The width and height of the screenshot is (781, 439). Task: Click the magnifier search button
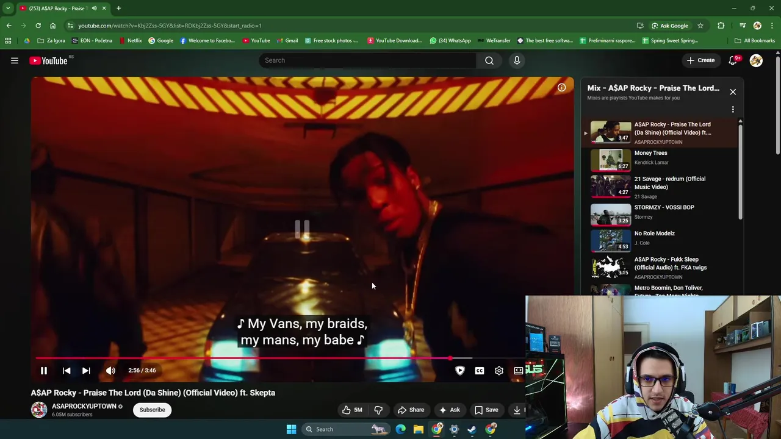(489, 60)
